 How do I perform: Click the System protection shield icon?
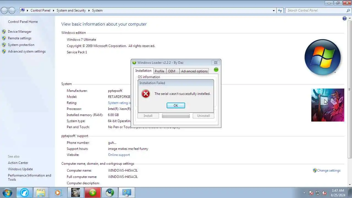click(4, 45)
